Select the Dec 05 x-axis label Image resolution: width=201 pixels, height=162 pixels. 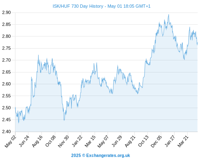pyautogui.click(x=156, y=141)
